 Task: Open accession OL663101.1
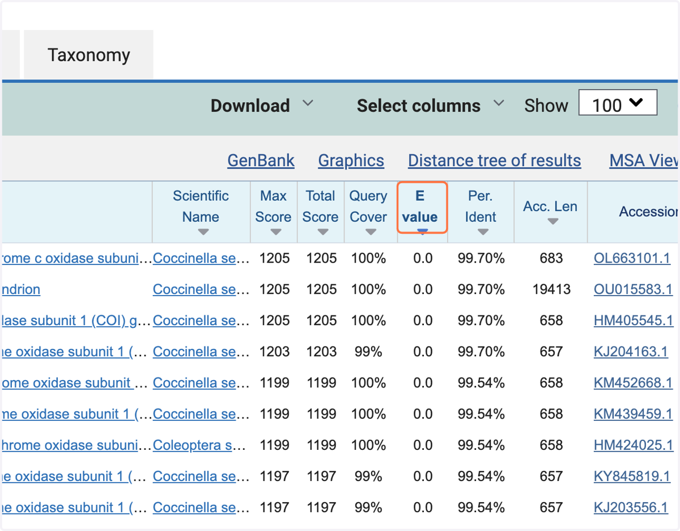(631, 258)
